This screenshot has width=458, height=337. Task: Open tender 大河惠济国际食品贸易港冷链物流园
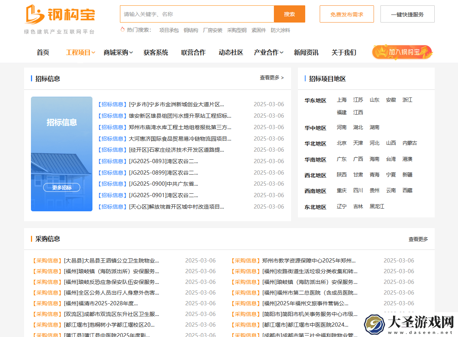[180, 139]
